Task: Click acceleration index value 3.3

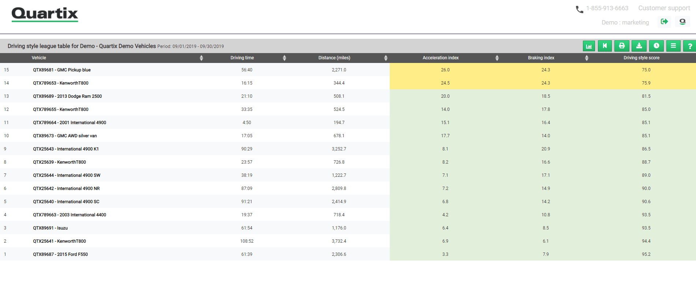Action: [x=445, y=254]
